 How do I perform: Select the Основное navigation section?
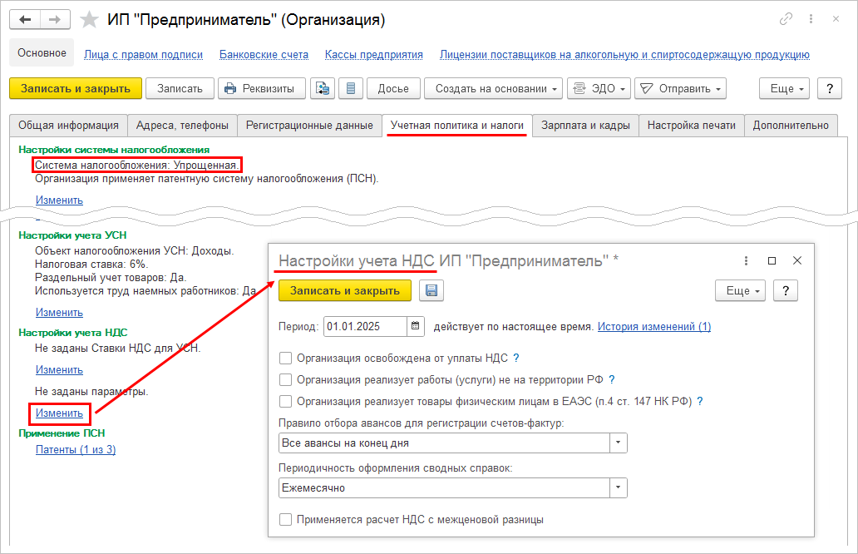click(42, 52)
